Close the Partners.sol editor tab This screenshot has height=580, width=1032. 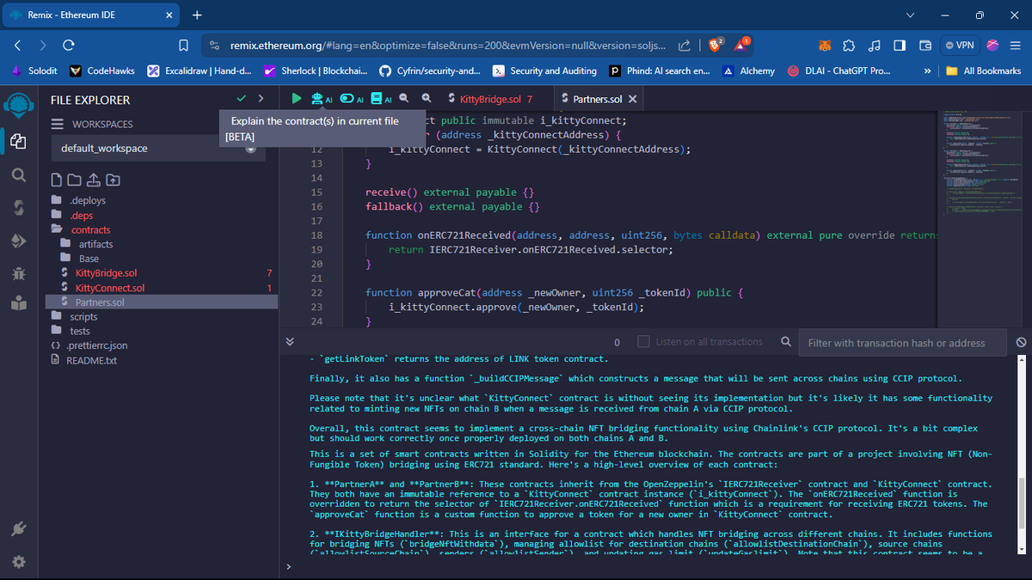[633, 99]
